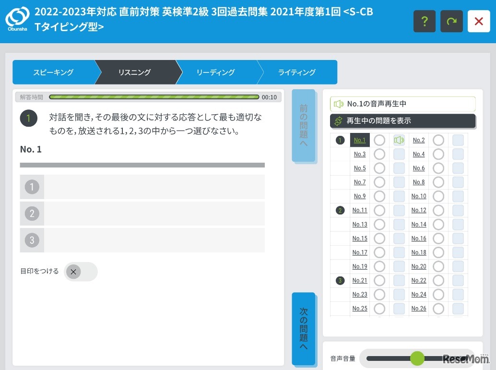Switch to the スピーキング tab
Screen dimensions: 496x370
[53, 72]
